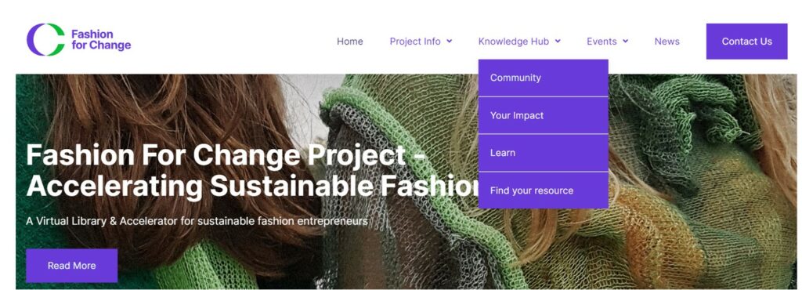The height and width of the screenshot is (290, 802).
Task: Open the News link in navigation
Action: tap(667, 42)
